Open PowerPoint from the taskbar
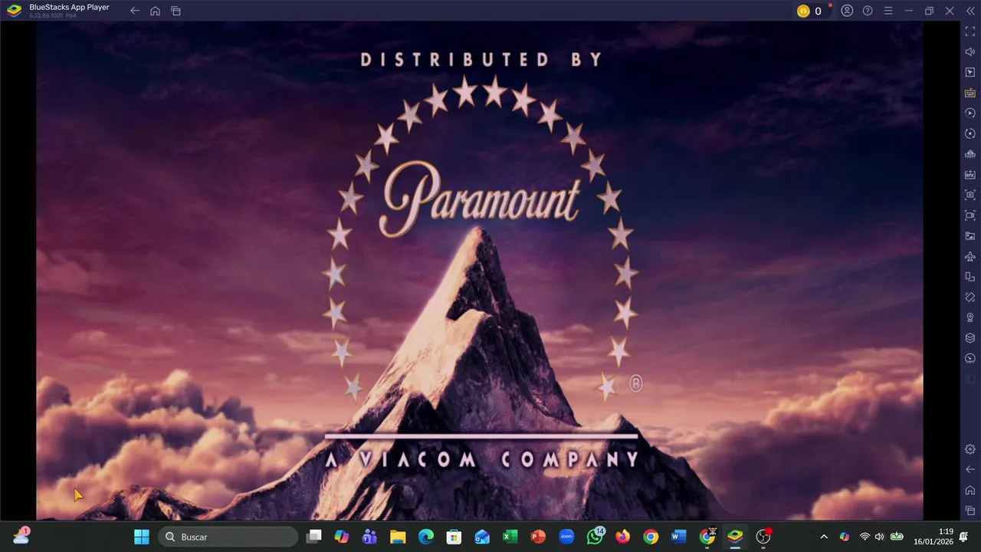Image resolution: width=981 pixels, height=552 pixels. pos(538,537)
